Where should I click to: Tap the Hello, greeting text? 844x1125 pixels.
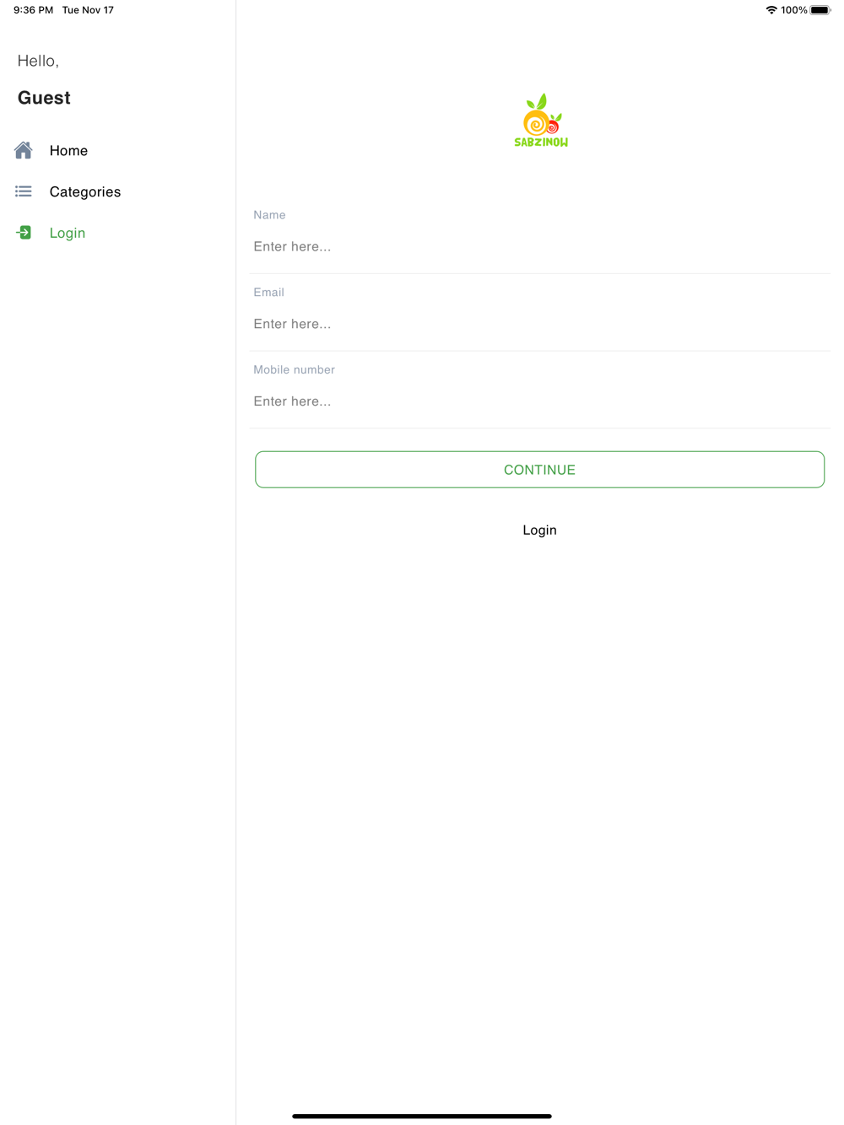[x=38, y=61]
